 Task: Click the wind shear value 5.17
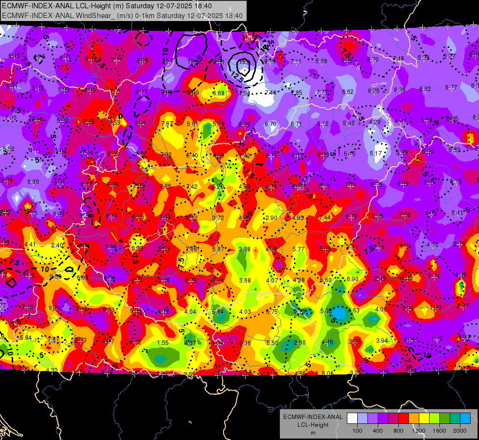click(x=376, y=154)
